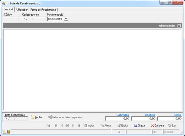Collapse the Observação panel
The image size is (185, 136).
click(179, 26)
